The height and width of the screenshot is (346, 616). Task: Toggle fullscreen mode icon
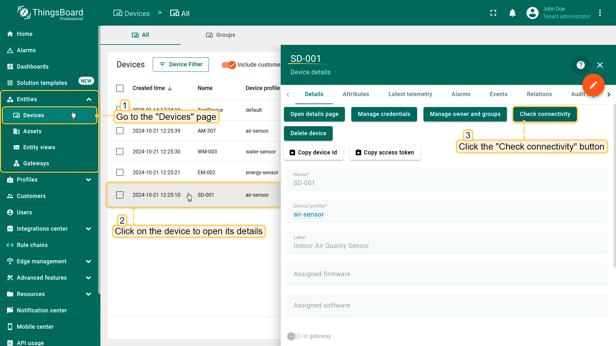coord(493,13)
